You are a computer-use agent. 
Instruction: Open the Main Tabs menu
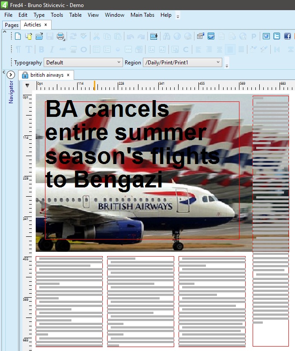[142, 15]
